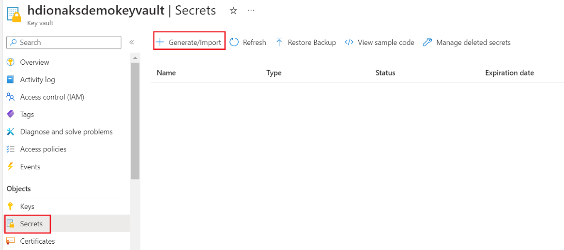This screenshot has height=250, width=564.
Task: Click the Overview icon in sidebar
Action: [x=11, y=62]
